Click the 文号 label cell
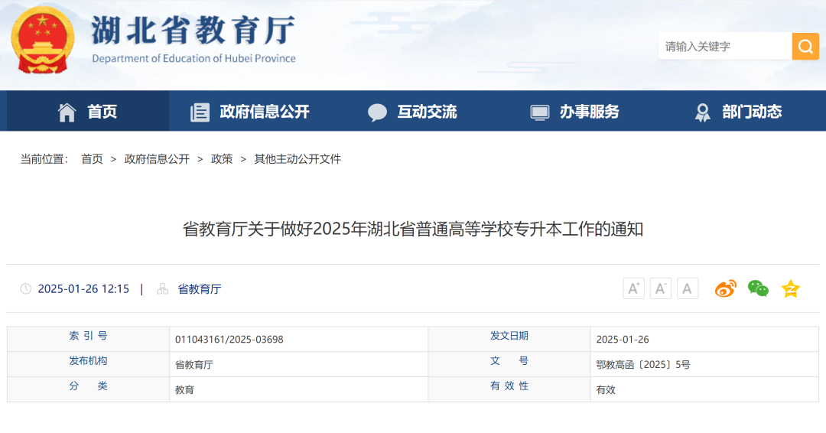Screen dimensions: 826x433 (509, 364)
